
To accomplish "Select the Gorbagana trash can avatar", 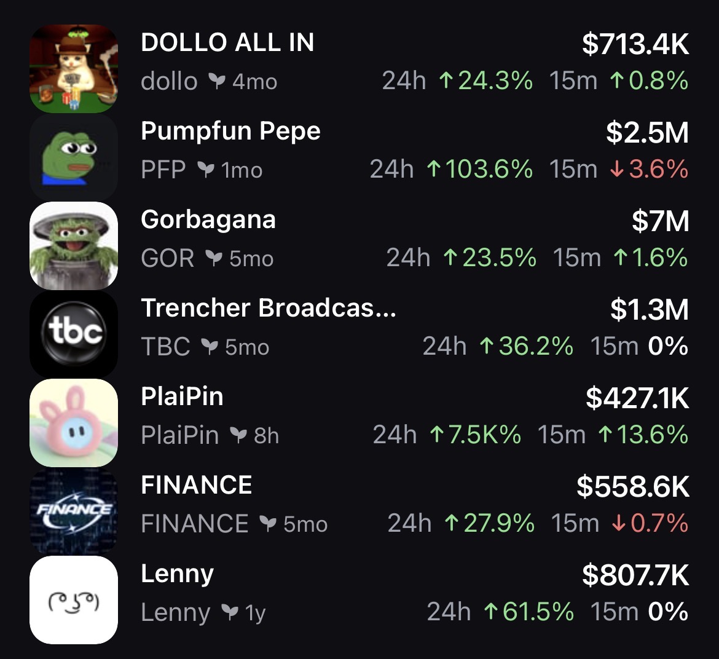I will pyautogui.click(x=73, y=246).
